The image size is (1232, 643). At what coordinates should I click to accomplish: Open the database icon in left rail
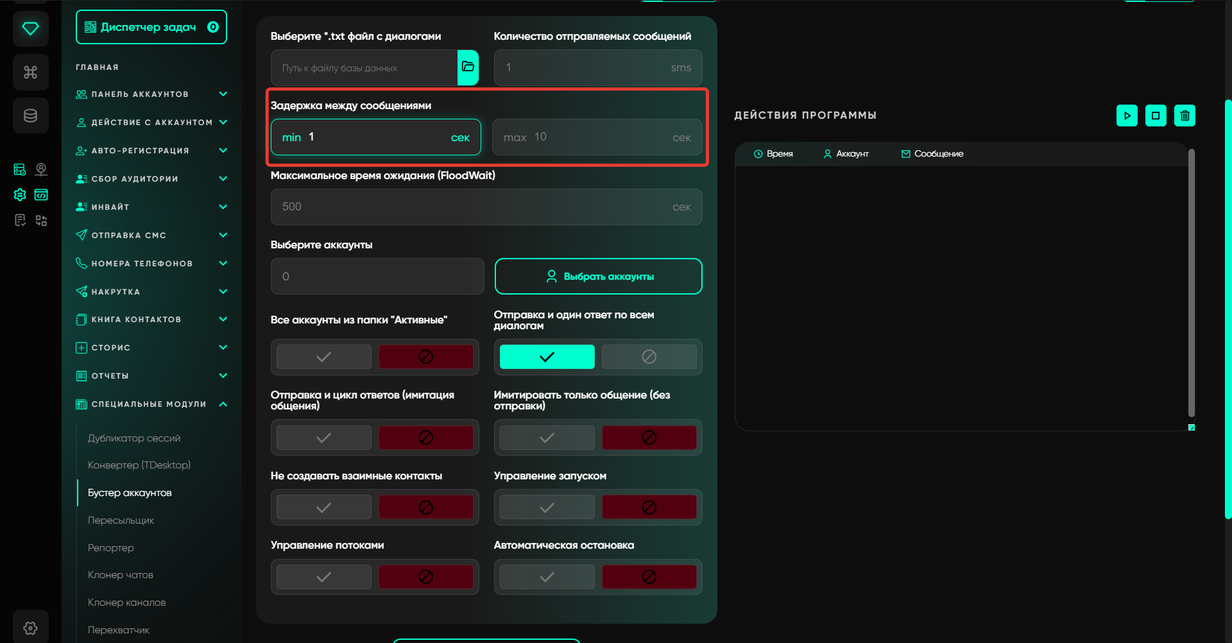tap(30, 116)
